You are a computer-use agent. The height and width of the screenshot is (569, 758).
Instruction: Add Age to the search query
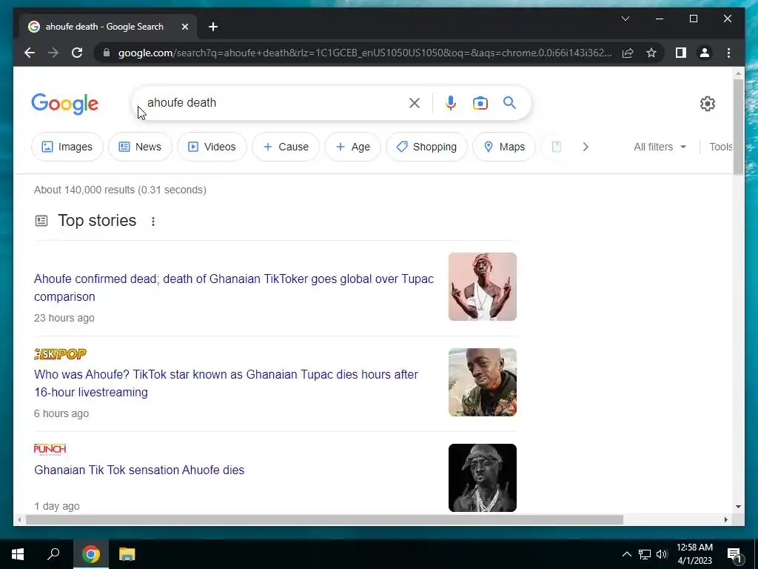click(353, 147)
